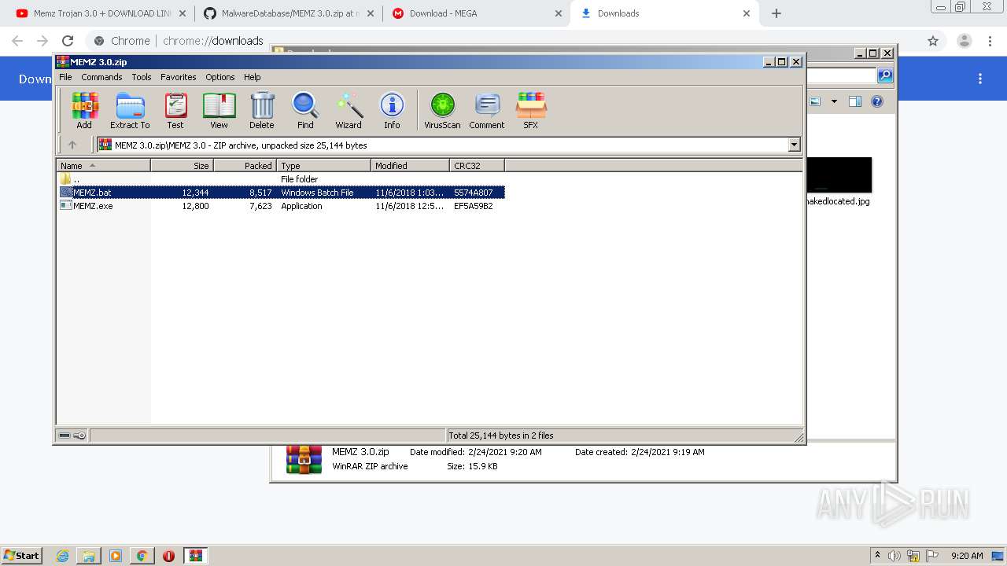The image size is (1007, 566).
Task: Select the parent folder '..' row
Action: coord(281,179)
